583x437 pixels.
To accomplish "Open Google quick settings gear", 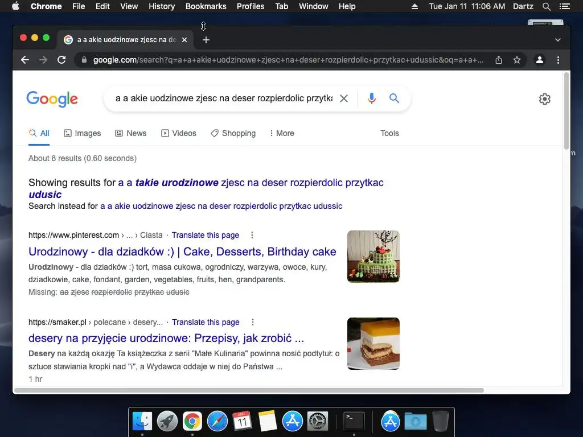I will [545, 99].
